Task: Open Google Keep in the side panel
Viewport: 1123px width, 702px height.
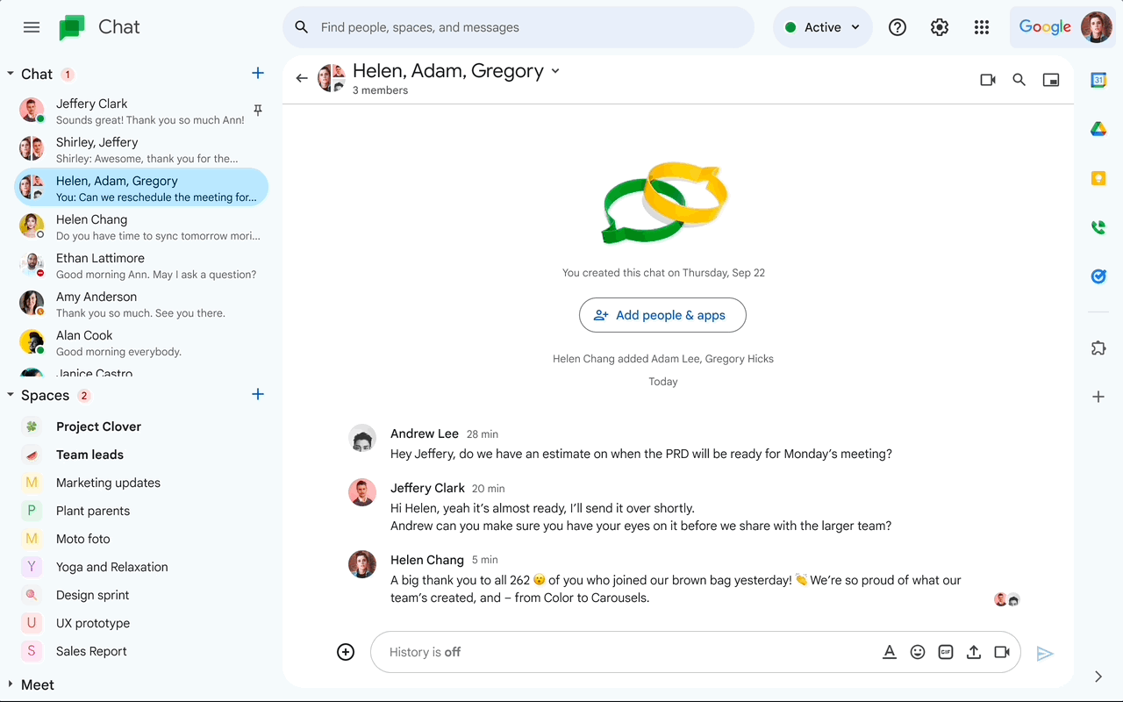Action: (1098, 177)
